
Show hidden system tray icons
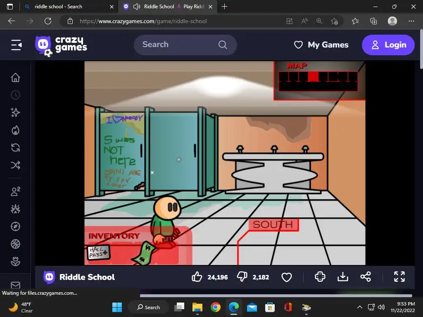tap(360, 307)
